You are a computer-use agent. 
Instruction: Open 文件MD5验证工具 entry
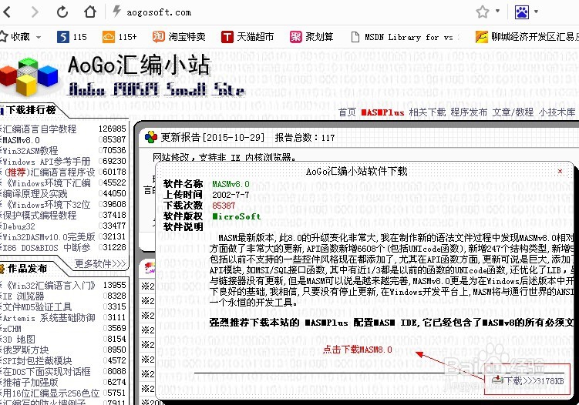point(37,306)
